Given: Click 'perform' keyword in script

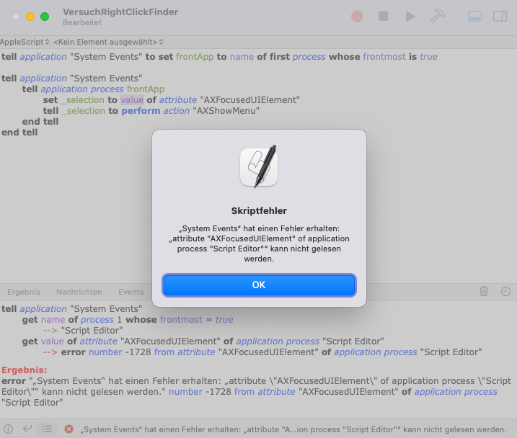Looking at the screenshot, I should pyautogui.click(x=141, y=111).
